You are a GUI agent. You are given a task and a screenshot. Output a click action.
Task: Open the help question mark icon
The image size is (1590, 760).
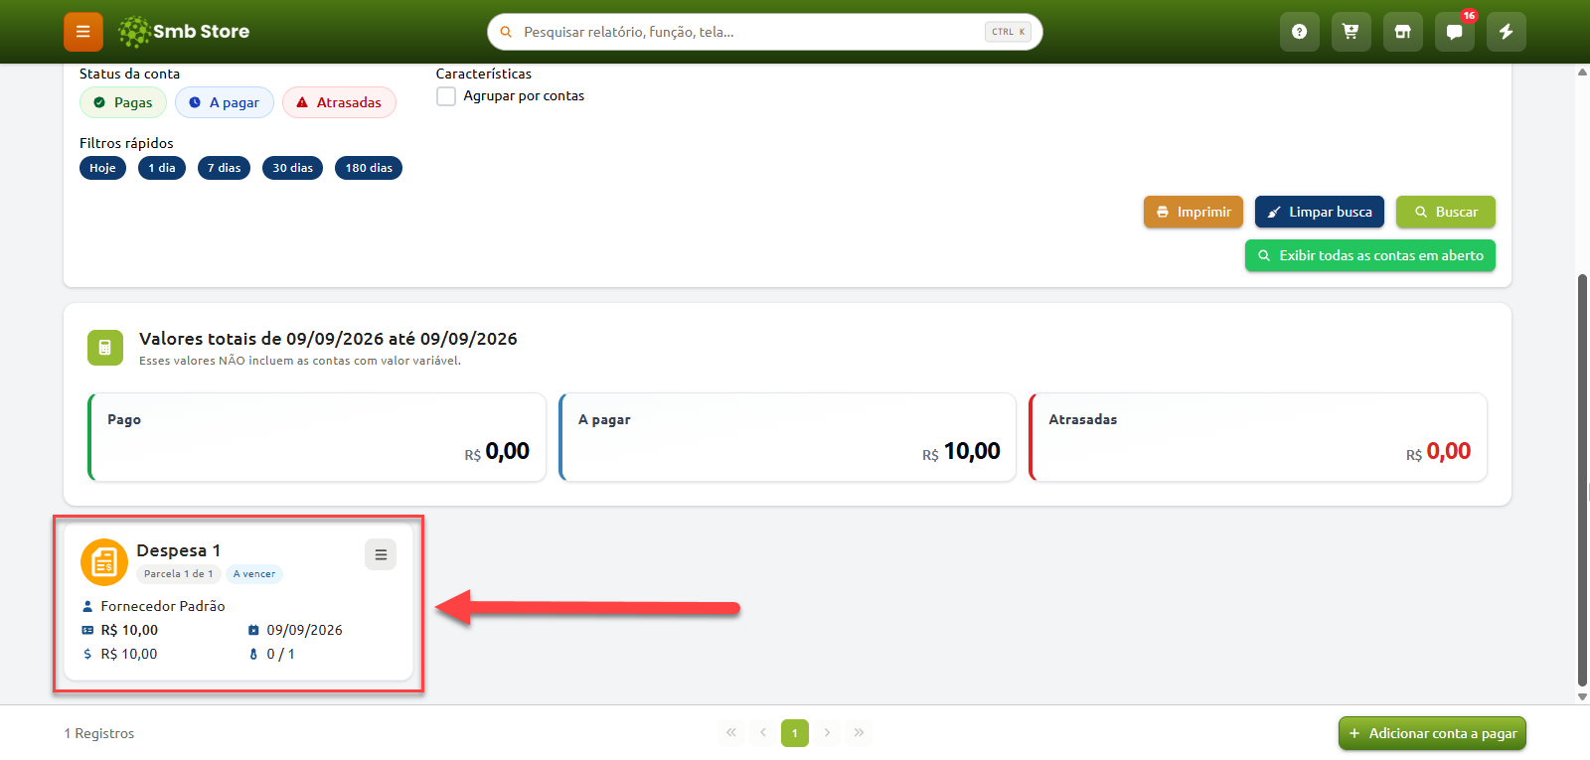(x=1299, y=32)
